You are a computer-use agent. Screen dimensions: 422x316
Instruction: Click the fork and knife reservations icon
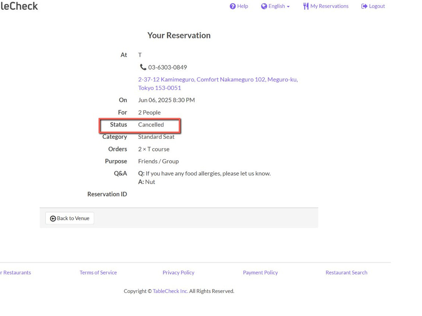(x=306, y=6)
